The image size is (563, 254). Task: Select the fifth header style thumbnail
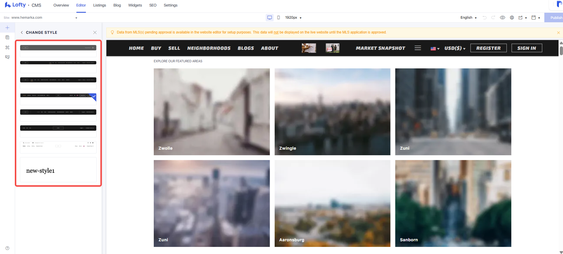coord(58,115)
